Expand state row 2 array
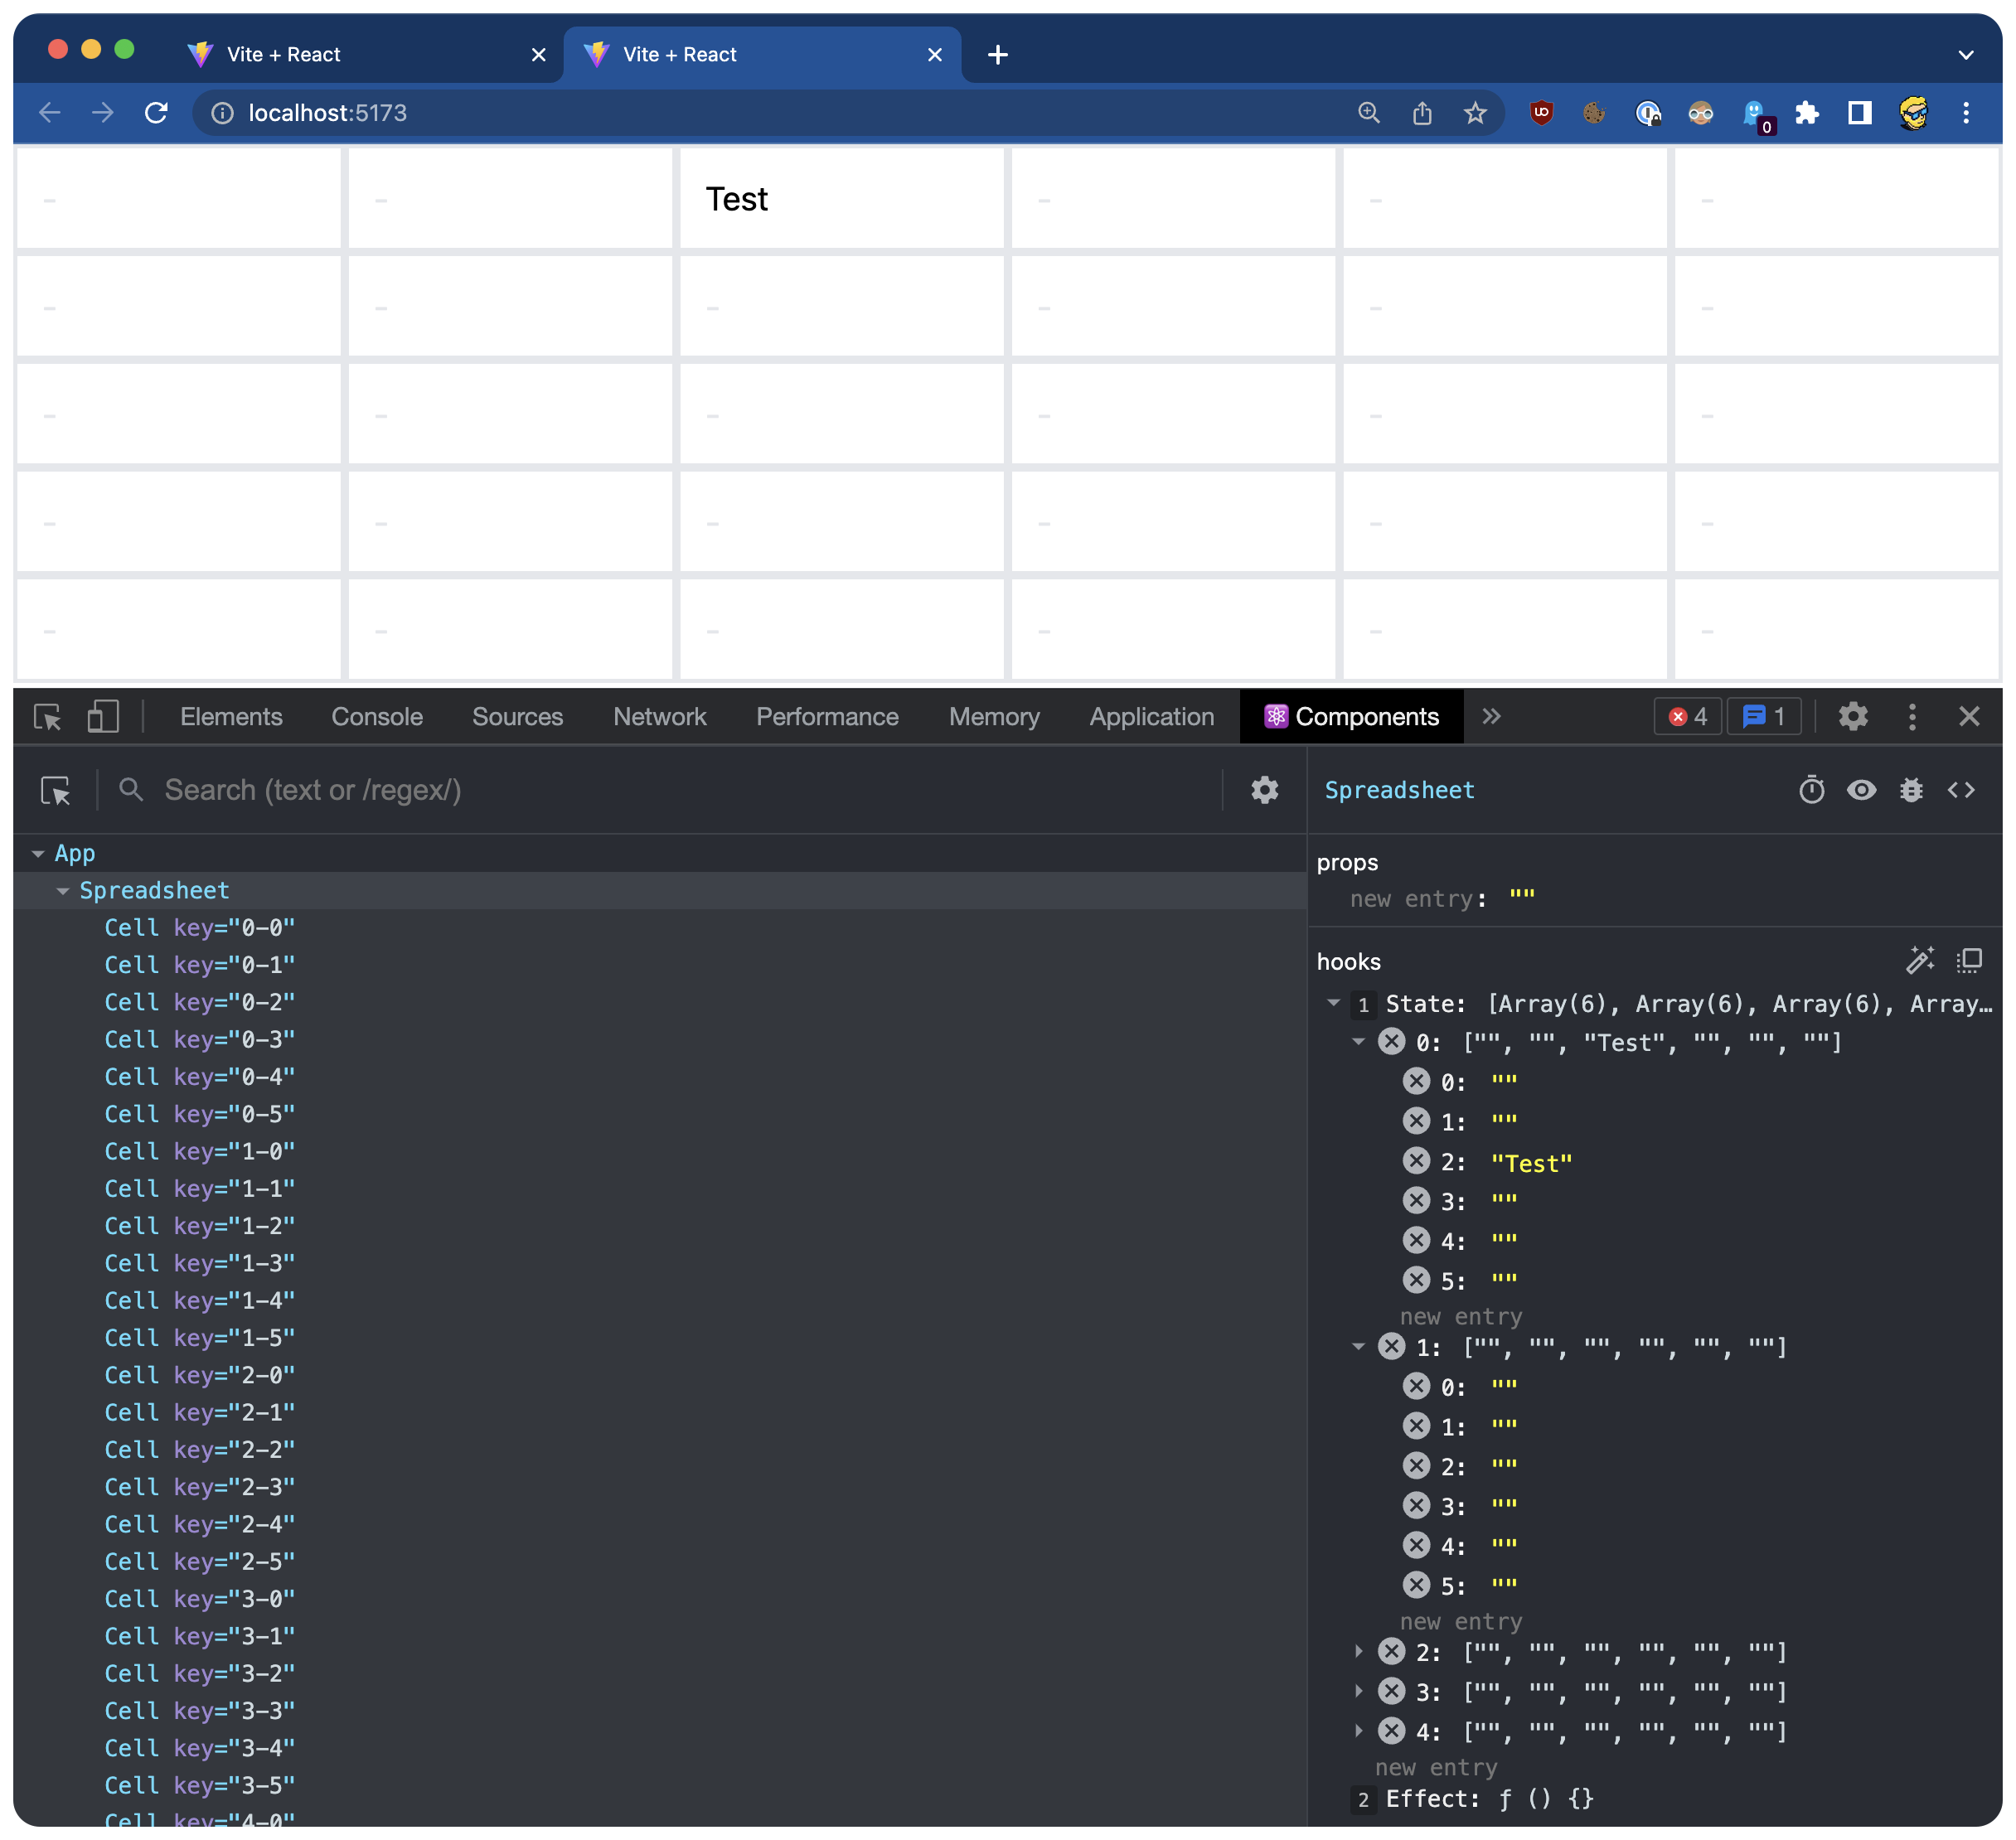 pyautogui.click(x=1358, y=1652)
